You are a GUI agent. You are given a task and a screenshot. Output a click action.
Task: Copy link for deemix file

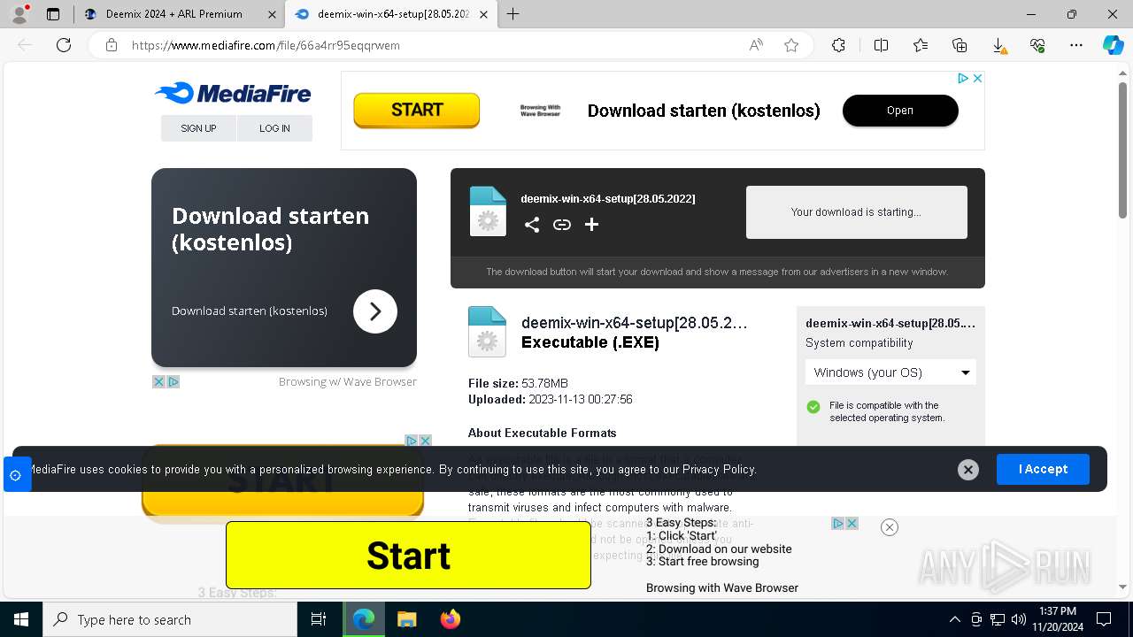[562, 225]
